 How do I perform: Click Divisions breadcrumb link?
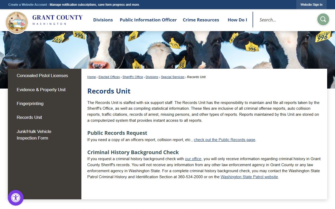pos(152,77)
